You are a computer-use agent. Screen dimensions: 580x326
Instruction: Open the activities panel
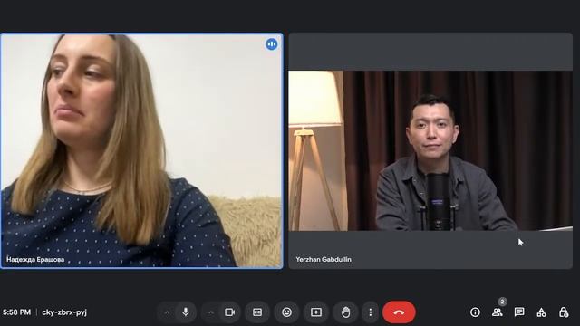(542, 312)
